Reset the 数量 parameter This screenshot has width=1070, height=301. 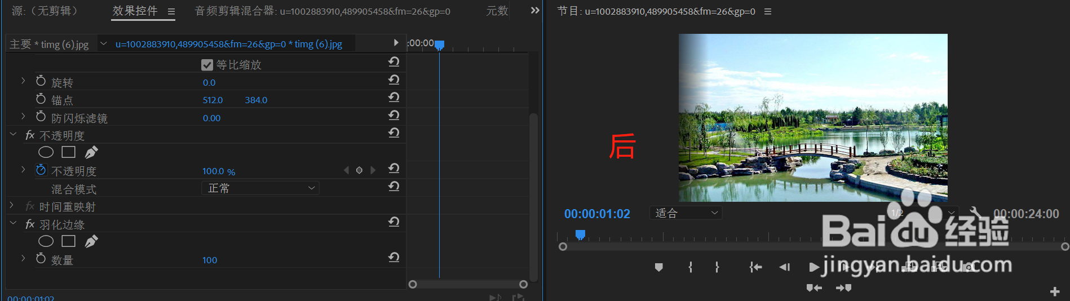(394, 257)
